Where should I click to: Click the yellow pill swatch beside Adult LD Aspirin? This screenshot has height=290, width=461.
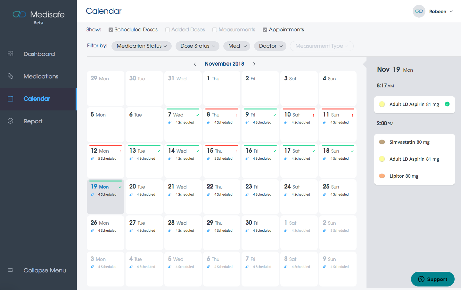[382, 104]
